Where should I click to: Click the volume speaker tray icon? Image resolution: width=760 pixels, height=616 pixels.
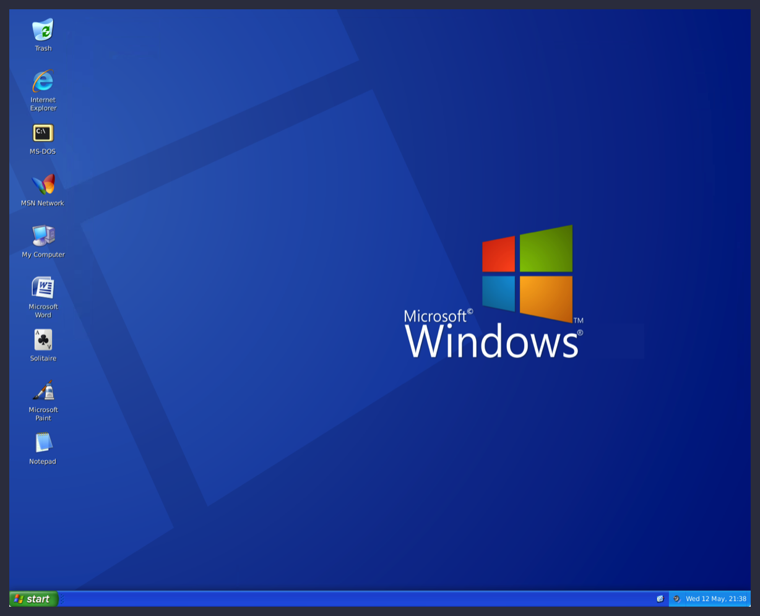pyautogui.click(x=676, y=599)
